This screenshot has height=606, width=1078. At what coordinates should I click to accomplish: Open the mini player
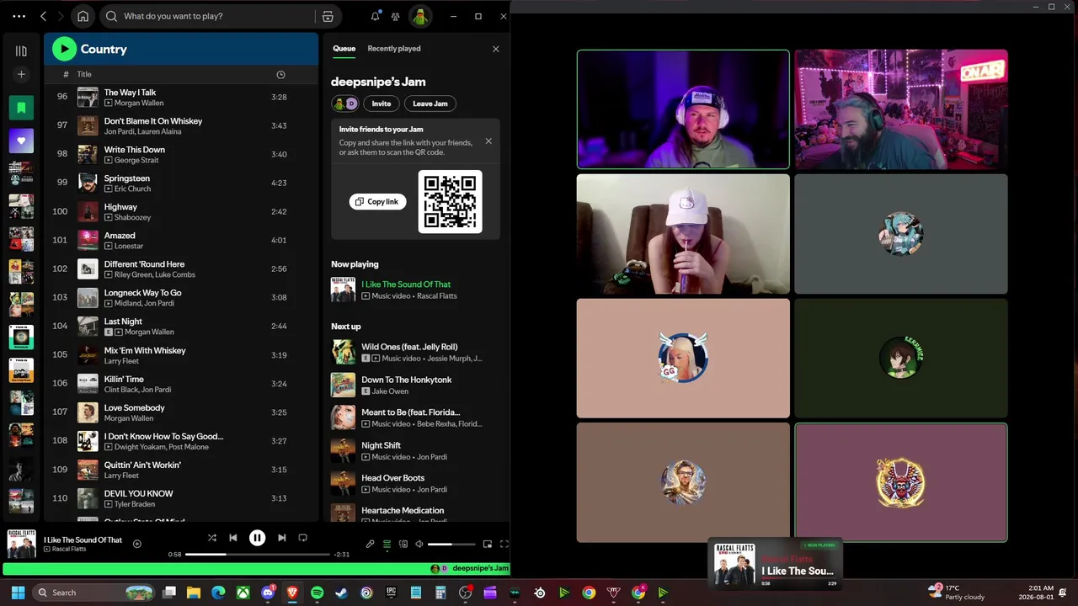(487, 544)
